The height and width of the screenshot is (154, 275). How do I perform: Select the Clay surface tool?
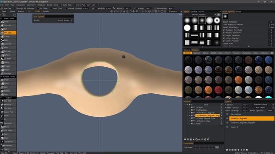[9, 95]
